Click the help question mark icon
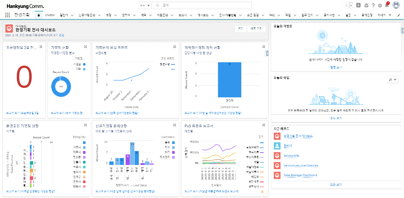Image resolution: width=404 pixels, height=198 pixels. click(x=373, y=5)
